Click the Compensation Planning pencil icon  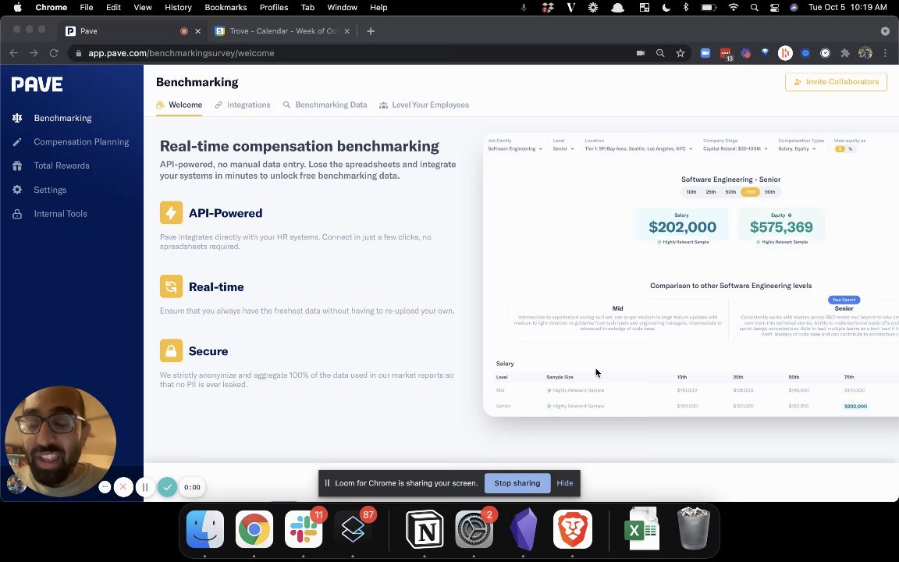click(17, 142)
